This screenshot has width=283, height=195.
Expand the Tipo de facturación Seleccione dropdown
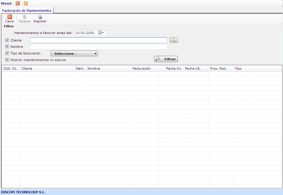tap(74, 54)
